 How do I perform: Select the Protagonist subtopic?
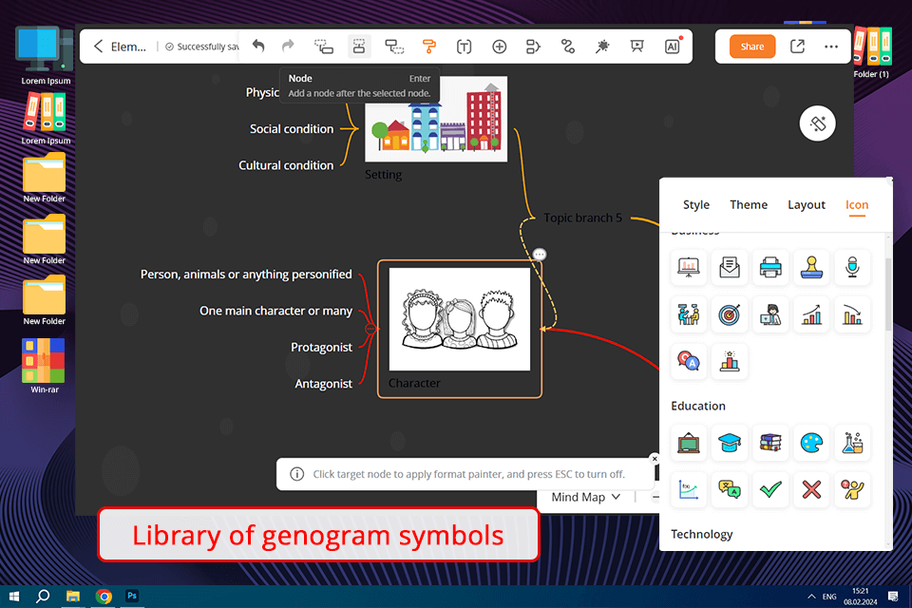pyautogui.click(x=322, y=347)
